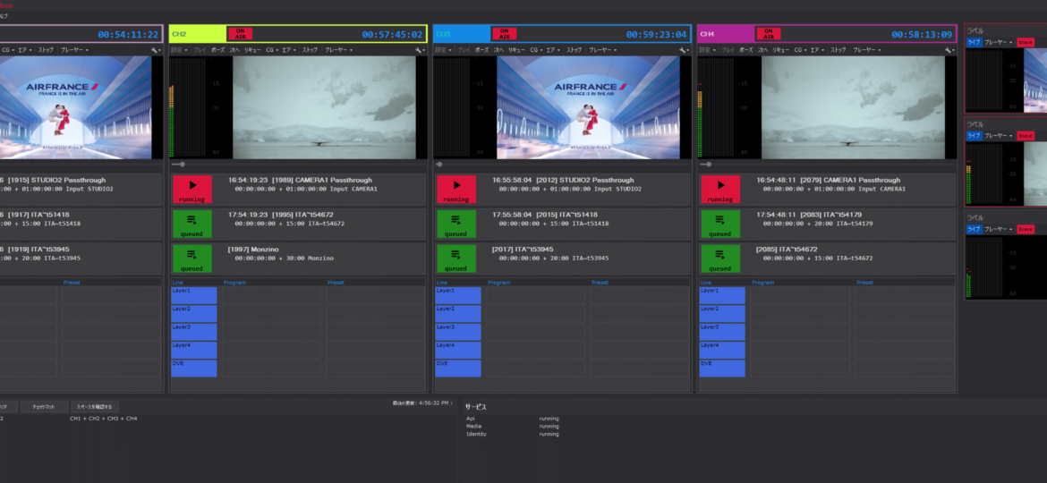Screen dimensions: 1047x483
Task: Click brave button in the bottom ラベル panel
Action: tap(1026, 229)
